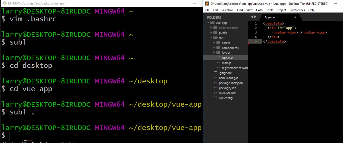343x143 pixels.
Task: Click the Sublime Text logo in title bar
Action: pyautogui.click(x=207, y=4)
